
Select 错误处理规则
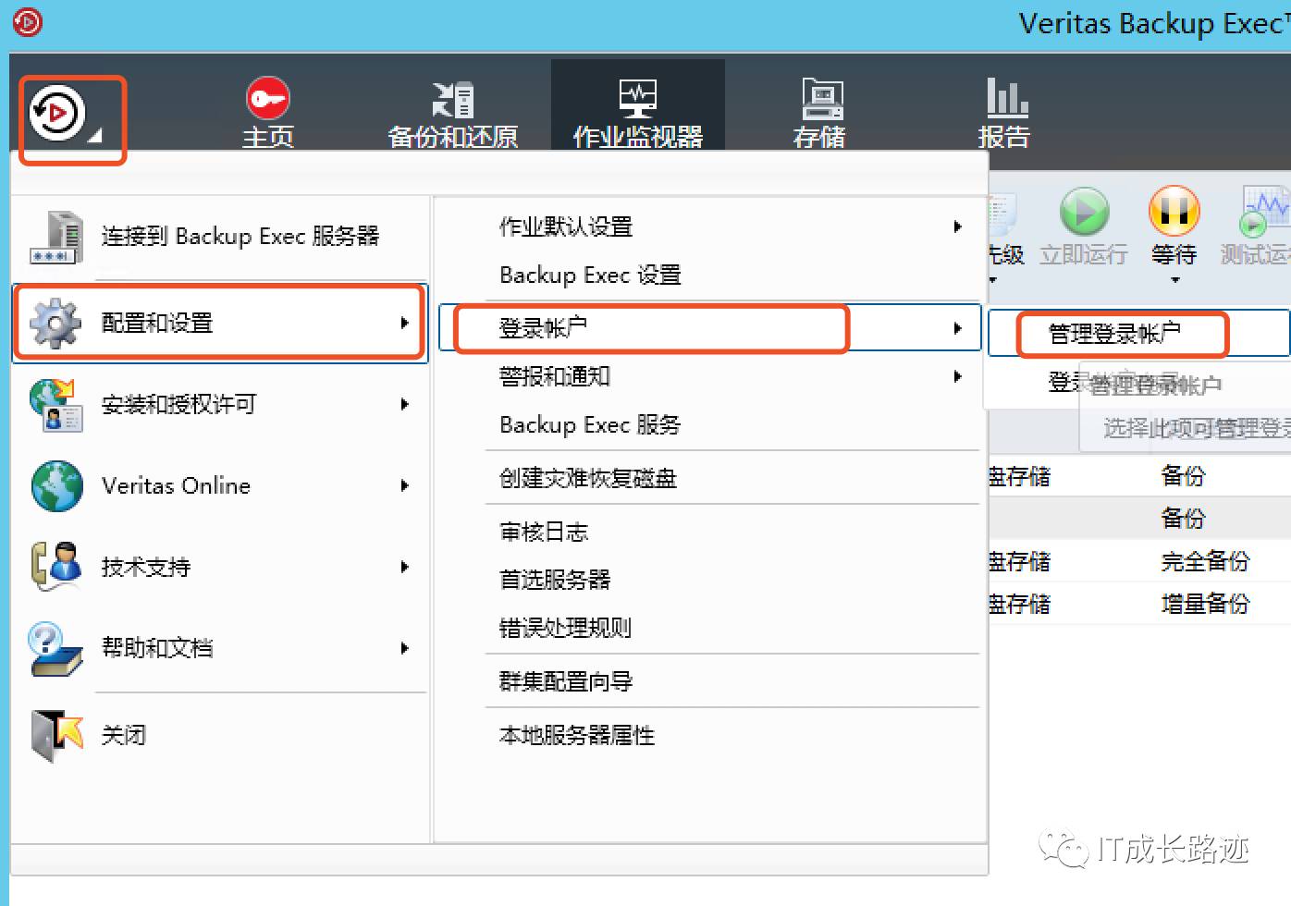click(x=709, y=628)
